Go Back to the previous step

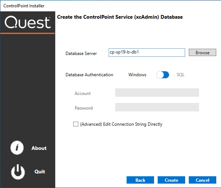pos(140,180)
